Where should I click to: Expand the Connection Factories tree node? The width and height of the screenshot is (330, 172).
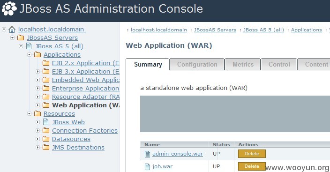click(37, 131)
